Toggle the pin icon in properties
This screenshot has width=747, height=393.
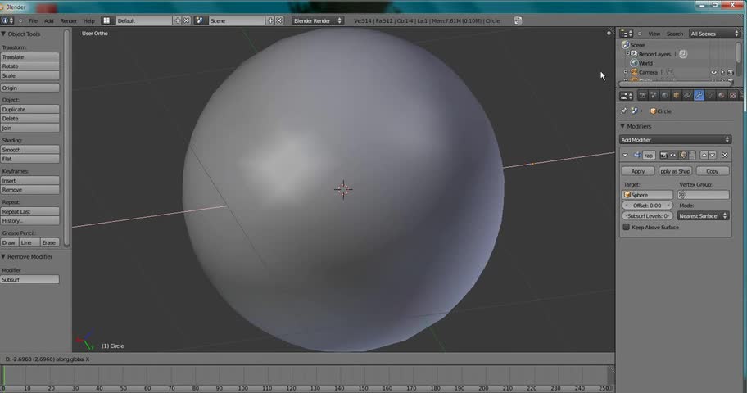pos(623,111)
